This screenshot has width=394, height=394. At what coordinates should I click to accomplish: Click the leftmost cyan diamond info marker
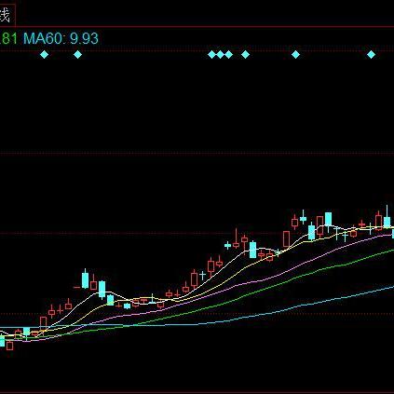pyautogui.click(x=45, y=55)
